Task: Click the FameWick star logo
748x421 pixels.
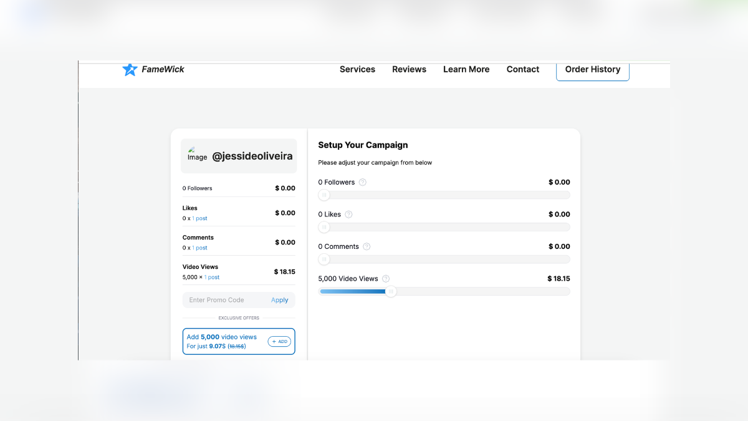Action: tap(130, 69)
